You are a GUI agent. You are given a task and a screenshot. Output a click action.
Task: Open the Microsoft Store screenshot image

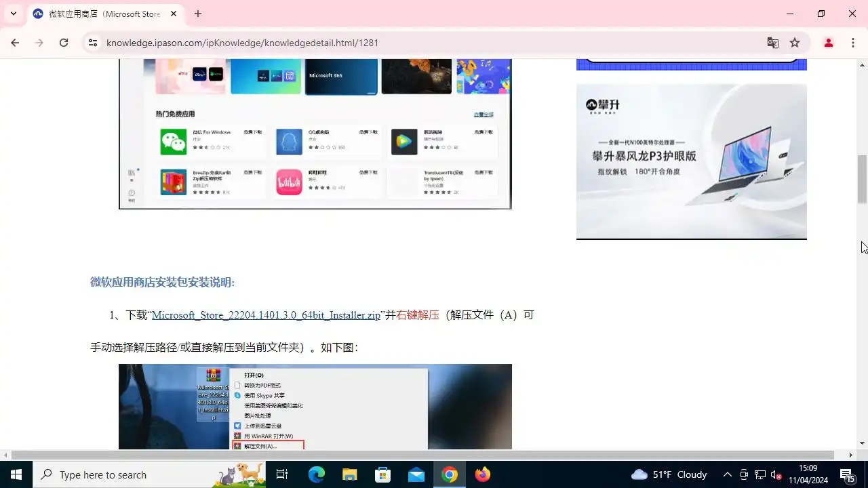315,134
